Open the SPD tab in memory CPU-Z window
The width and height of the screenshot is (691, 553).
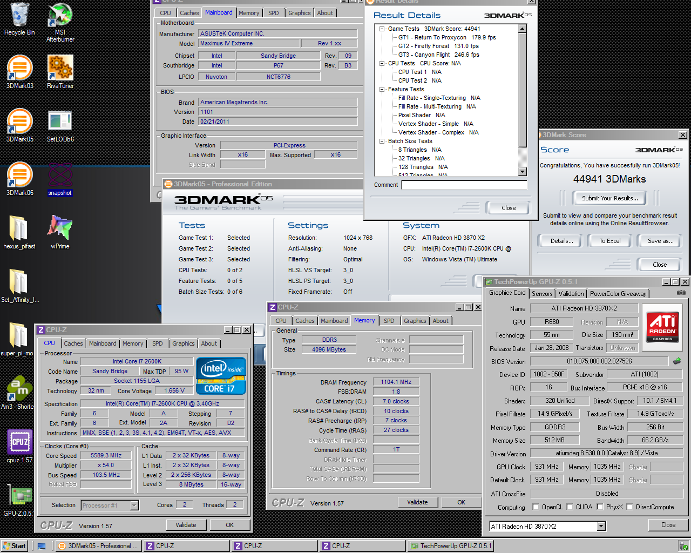pyautogui.click(x=389, y=321)
